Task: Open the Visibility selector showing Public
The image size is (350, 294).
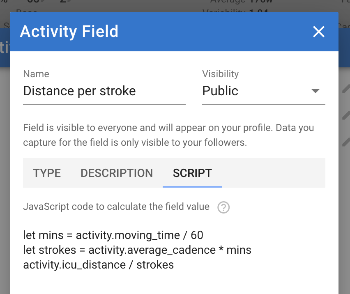Action: [x=264, y=91]
